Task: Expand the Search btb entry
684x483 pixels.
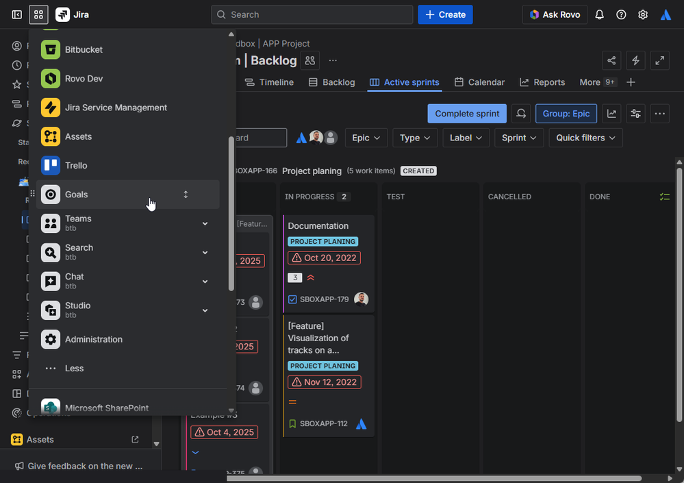Action: [205, 253]
